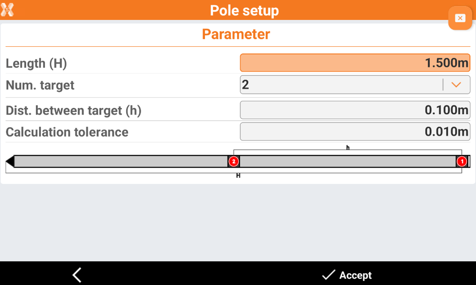This screenshot has width=476, height=285.
Task: Select the Length (H) value field
Action: (x=355, y=63)
